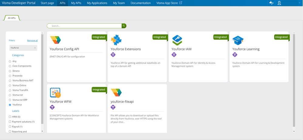Click the purple T badge on Youforce WFM
Screen dimensions: 303x140
(x=52, y=107)
